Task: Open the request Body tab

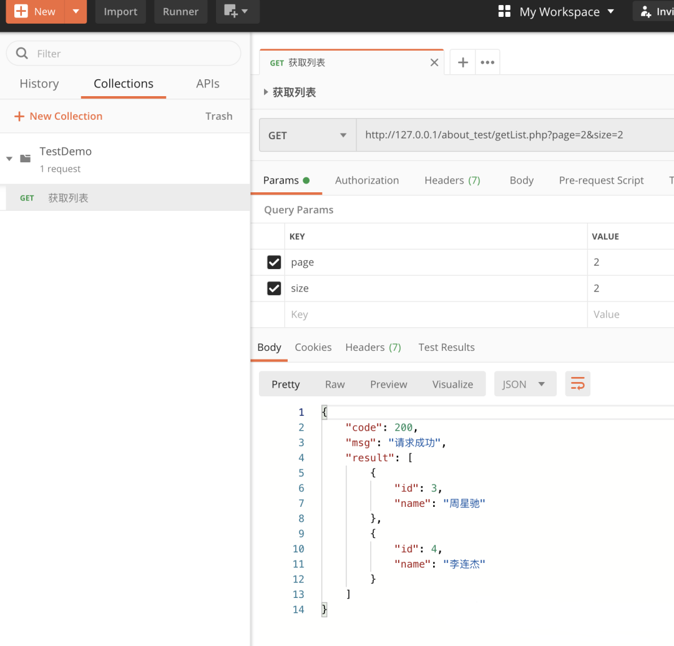Action: (521, 180)
